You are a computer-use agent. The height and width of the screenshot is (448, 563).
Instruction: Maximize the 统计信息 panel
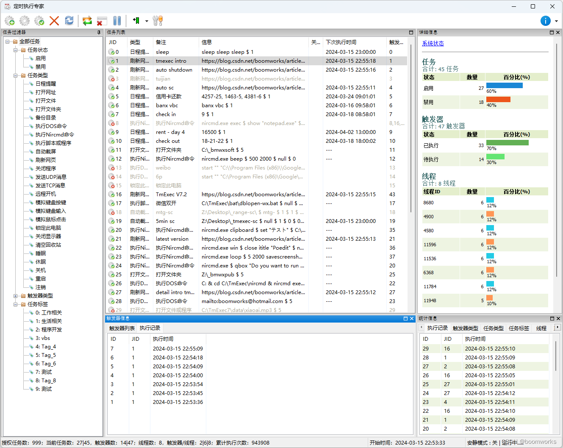pos(552,318)
